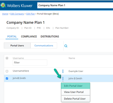Select the Portal Users button

tap(17, 46)
